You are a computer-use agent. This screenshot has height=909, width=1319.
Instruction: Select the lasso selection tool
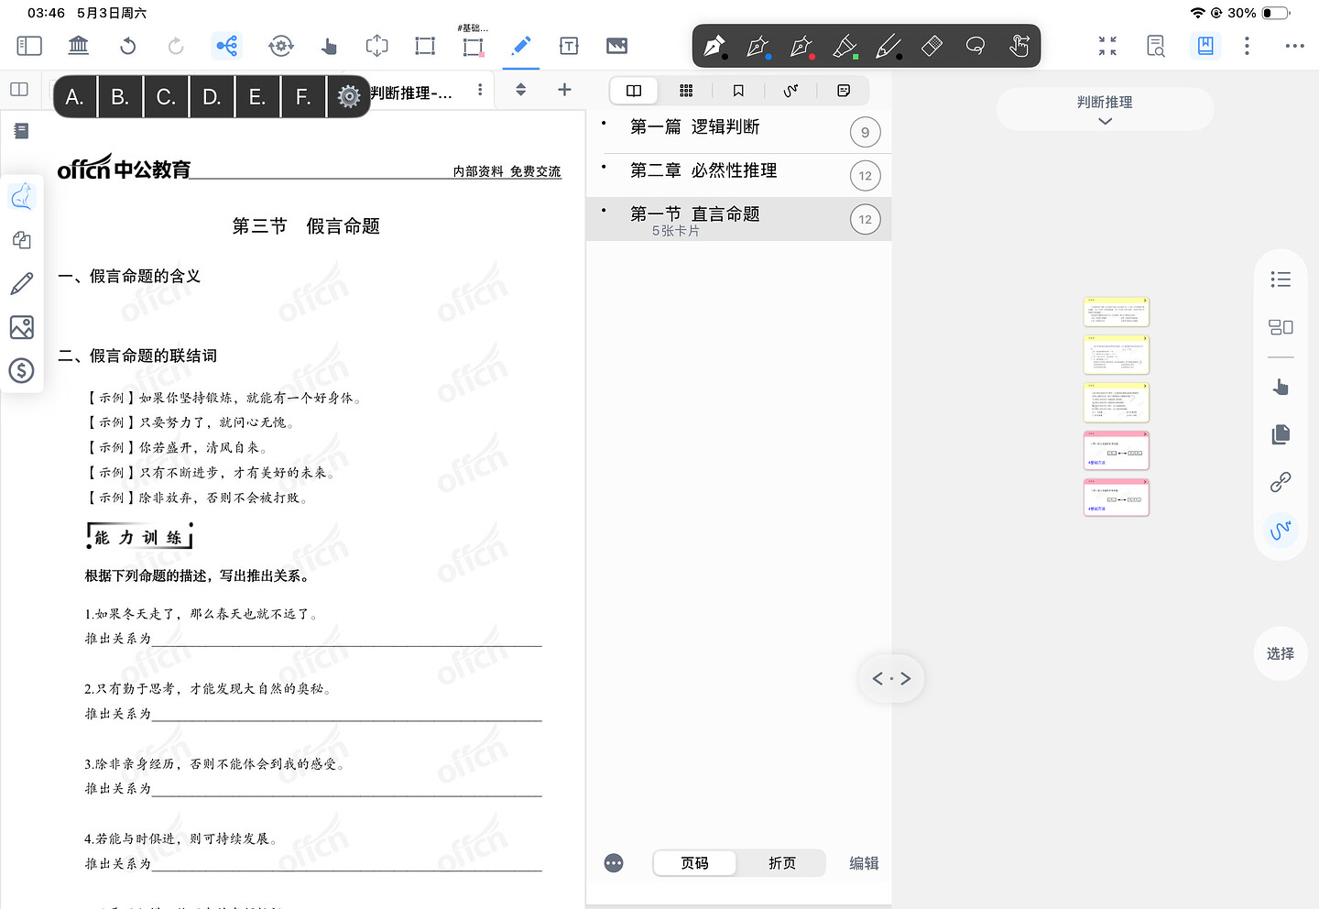(x=976, y=45)
